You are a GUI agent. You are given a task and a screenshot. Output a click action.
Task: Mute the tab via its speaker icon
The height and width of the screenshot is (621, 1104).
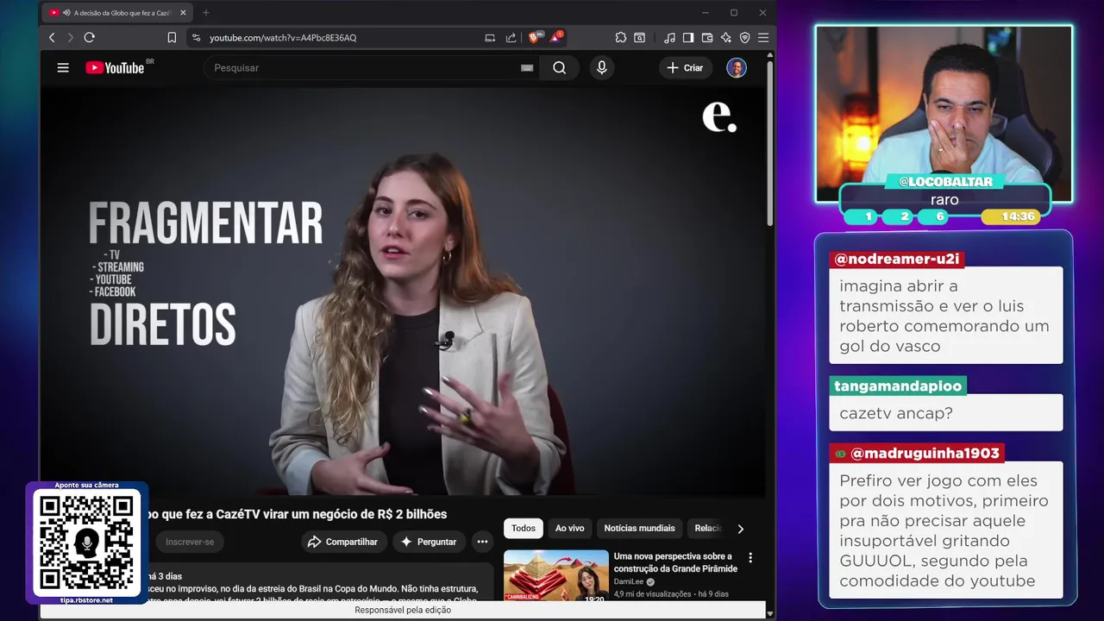pyautogui.click(x=66, y=13)
